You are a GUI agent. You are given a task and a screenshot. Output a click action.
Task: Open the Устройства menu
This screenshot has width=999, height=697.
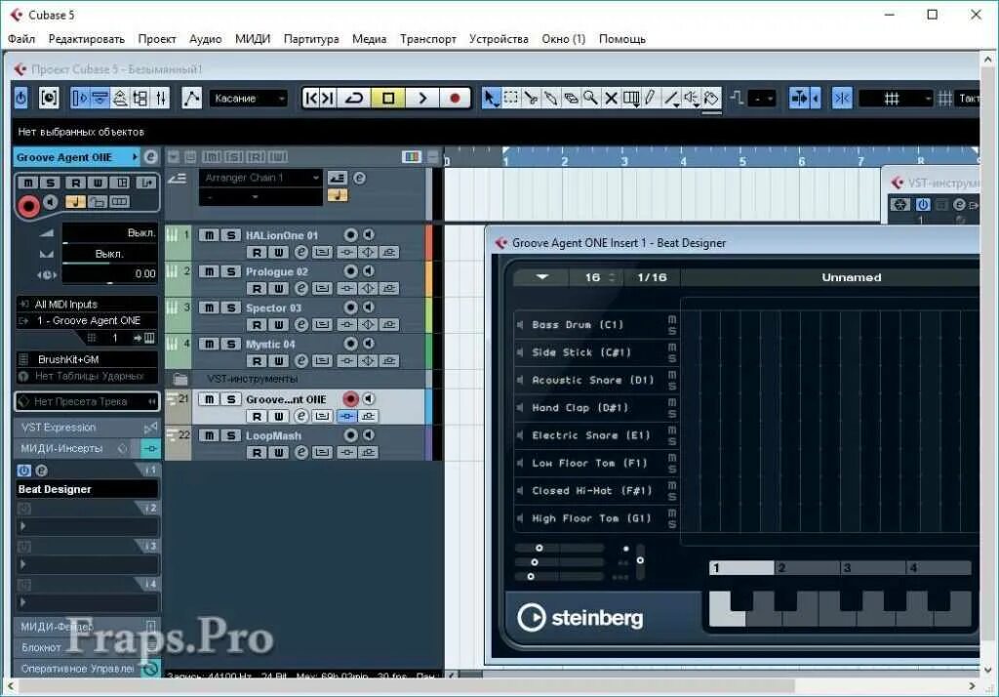click(499, 39)
